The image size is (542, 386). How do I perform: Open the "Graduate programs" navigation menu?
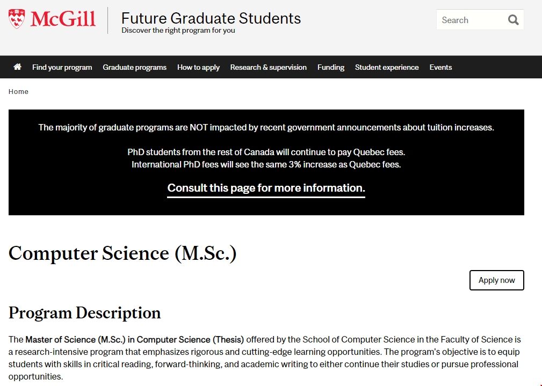coord(134,67)
